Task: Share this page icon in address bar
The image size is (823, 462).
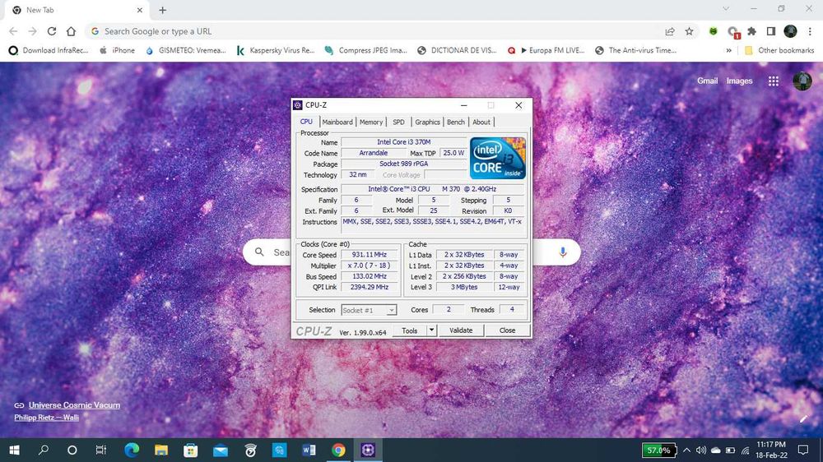Action: click(670, 31)
